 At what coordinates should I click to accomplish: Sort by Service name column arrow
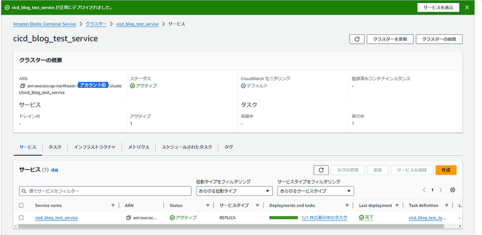click(x=113, y=206)
